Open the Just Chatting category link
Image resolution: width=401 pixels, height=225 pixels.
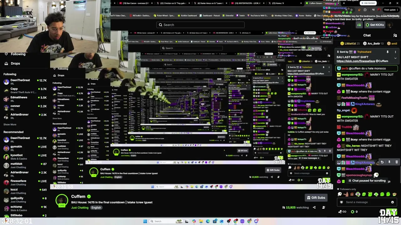click(x=80, y=208)
